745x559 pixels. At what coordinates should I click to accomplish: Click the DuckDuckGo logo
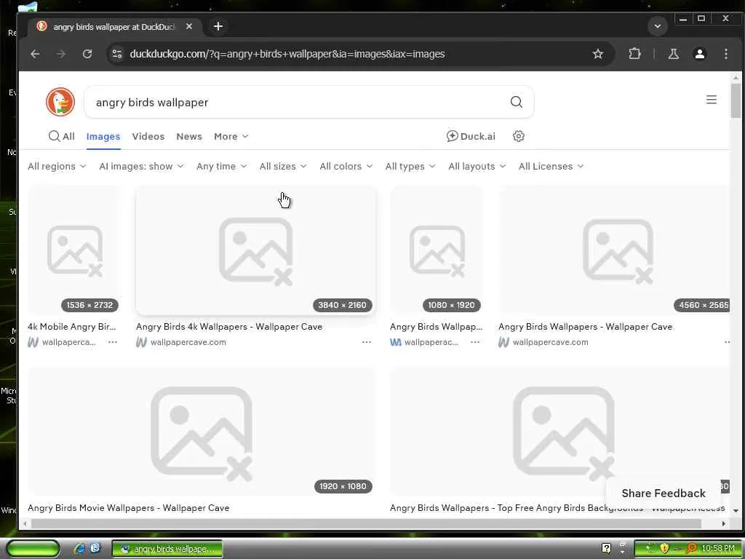coord(60,102)
